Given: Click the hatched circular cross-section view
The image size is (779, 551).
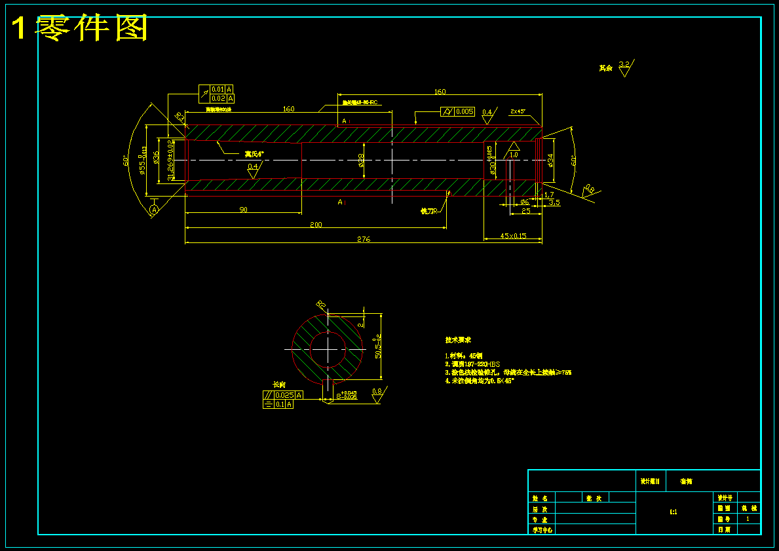Looking at the screenshot, I should 328,349.
